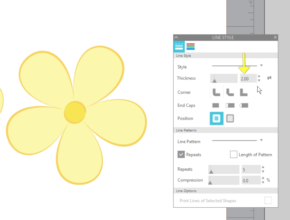
Task: Increase Compression with the up arrow
Action: pyautogui.click(x=263, y=178)
